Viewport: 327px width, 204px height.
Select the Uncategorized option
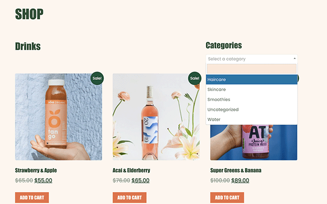[251, 109]
